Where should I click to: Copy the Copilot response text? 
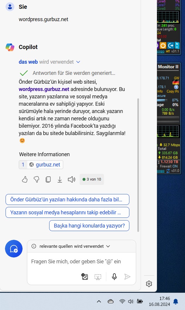click(48, 179)
